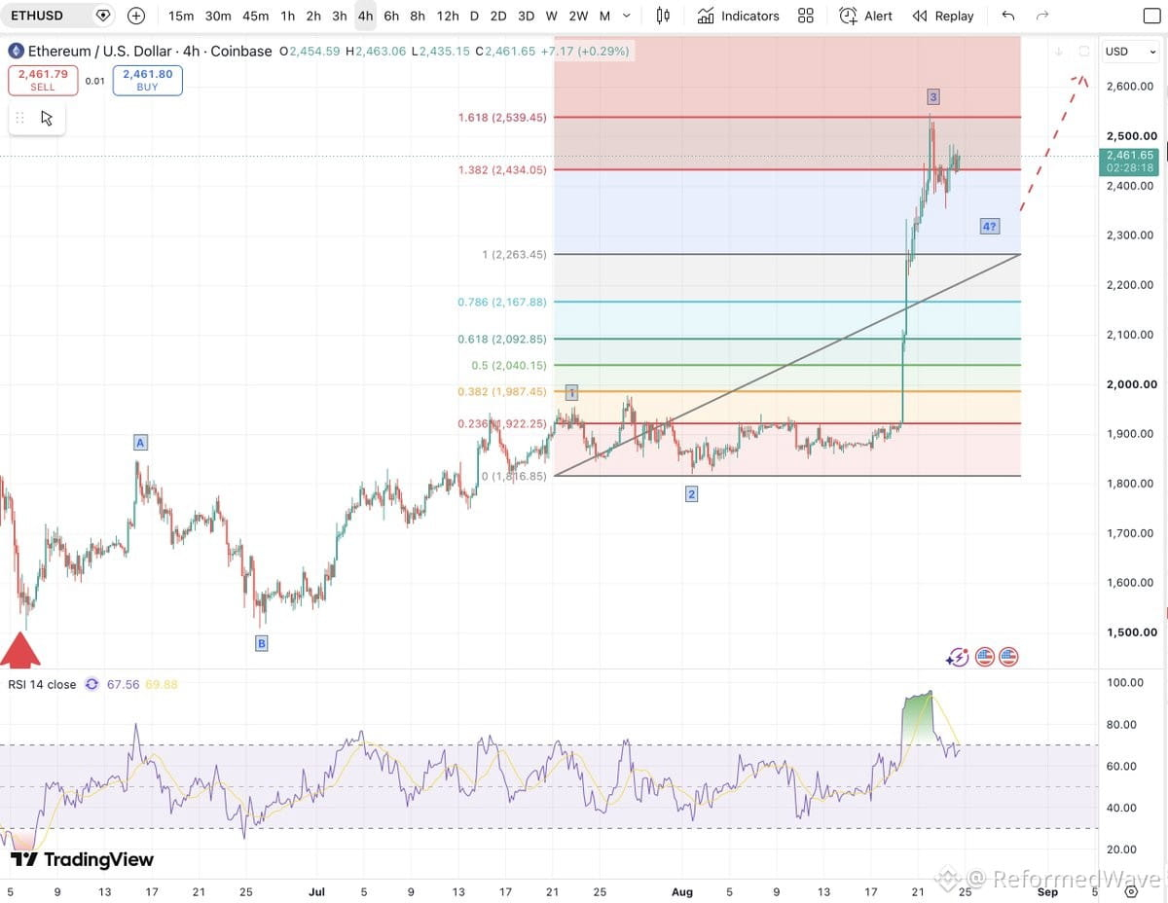Open the layout grid selector
The width and height of the screenshot is (1168, 903).
click(806, 16)
